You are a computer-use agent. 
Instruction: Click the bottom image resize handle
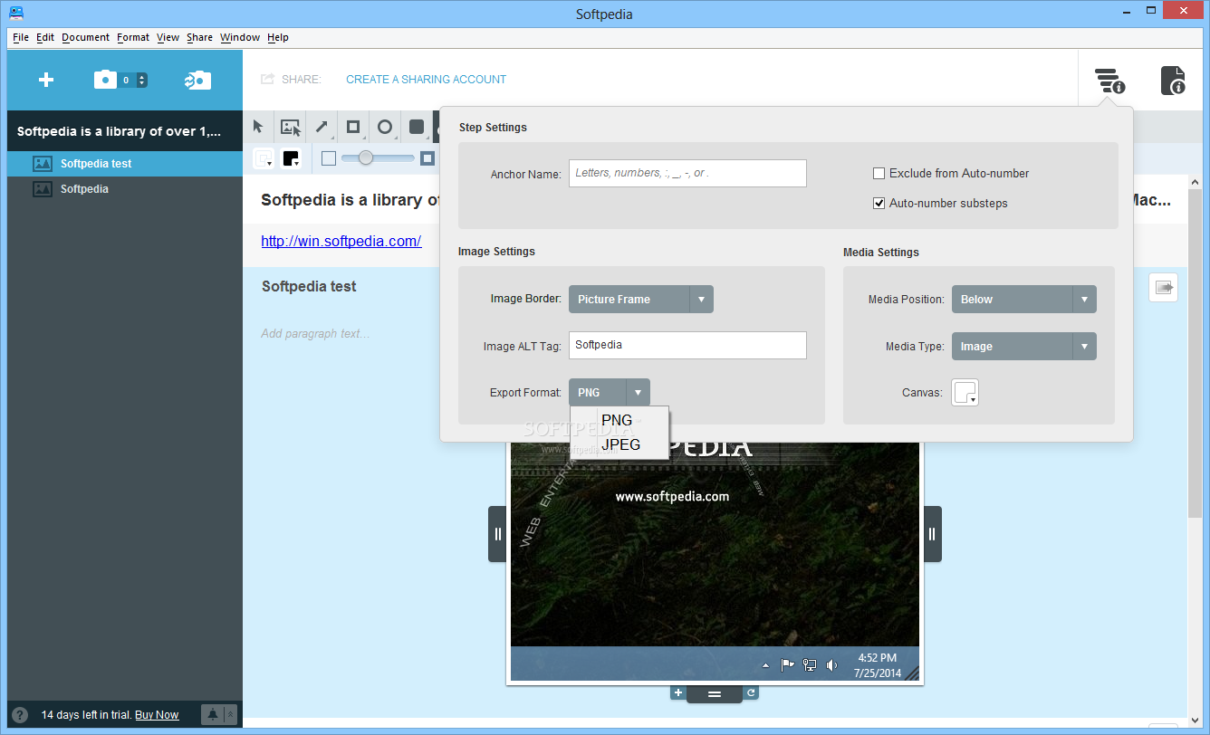(715, 694)
